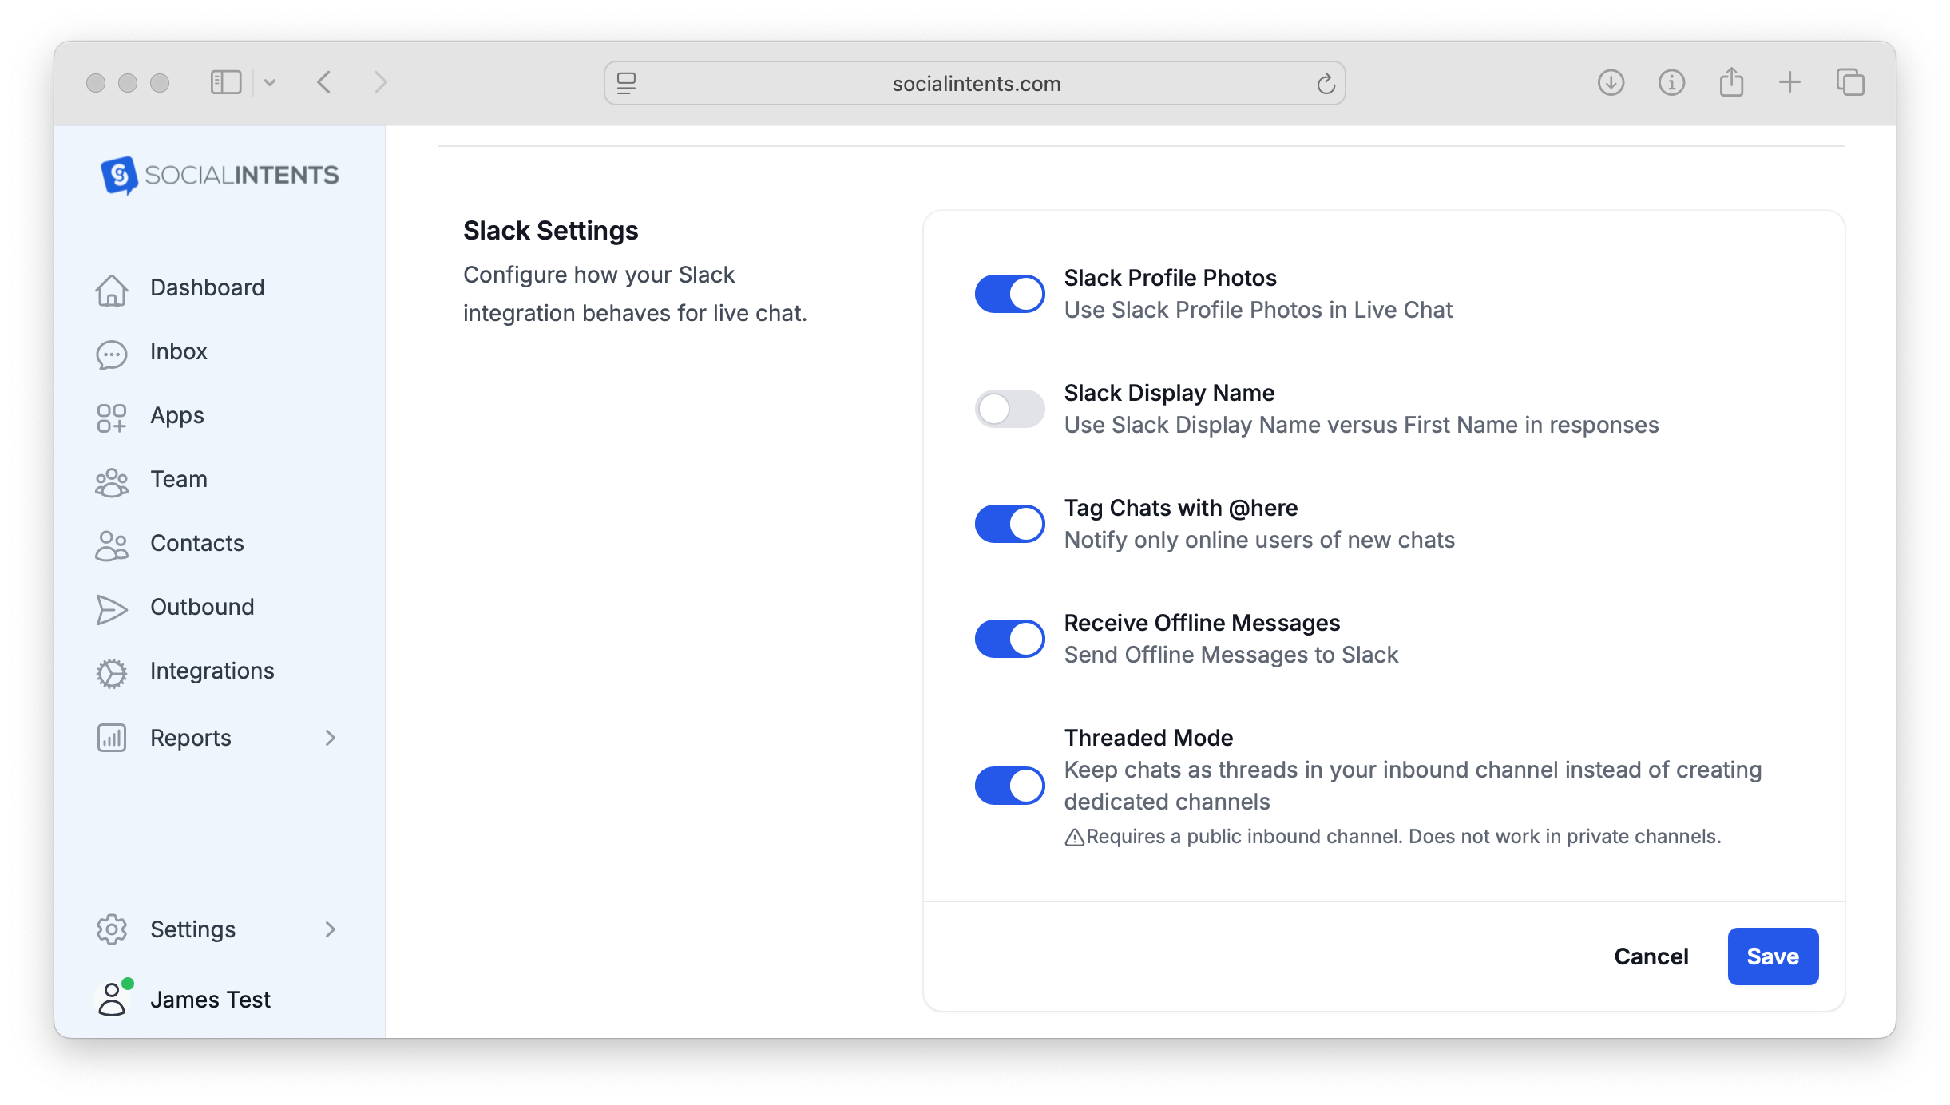Click the 'Requires a public inbound channel' note

[1403, 837]
